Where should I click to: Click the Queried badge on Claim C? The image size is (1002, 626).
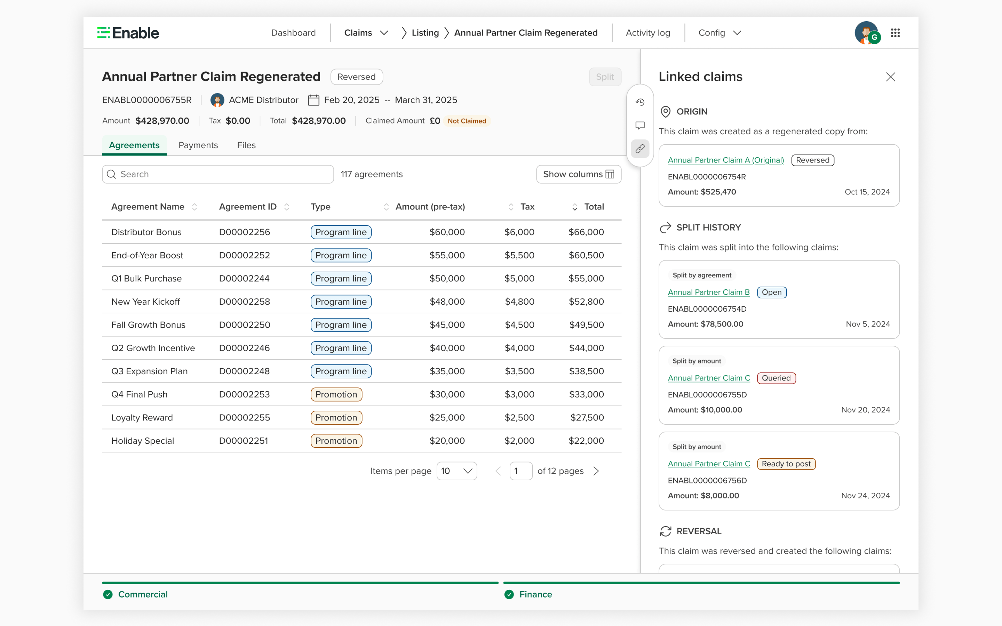coord(776,378)
